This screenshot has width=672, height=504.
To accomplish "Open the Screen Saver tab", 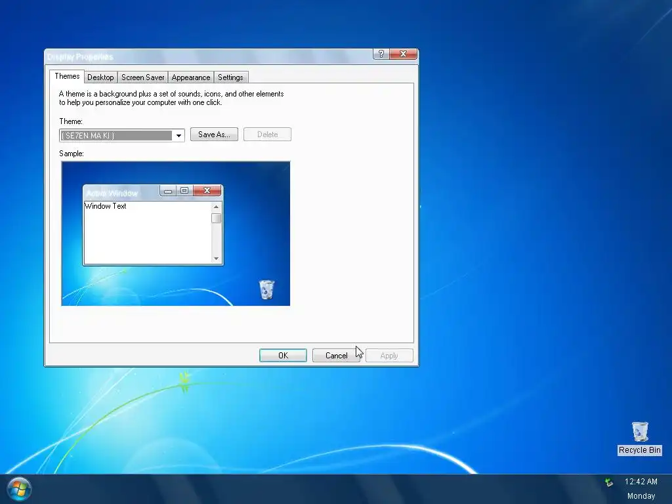I will [142, 77].
